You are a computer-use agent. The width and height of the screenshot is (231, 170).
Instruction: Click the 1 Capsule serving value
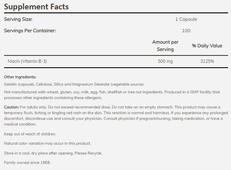coord(186,19)
